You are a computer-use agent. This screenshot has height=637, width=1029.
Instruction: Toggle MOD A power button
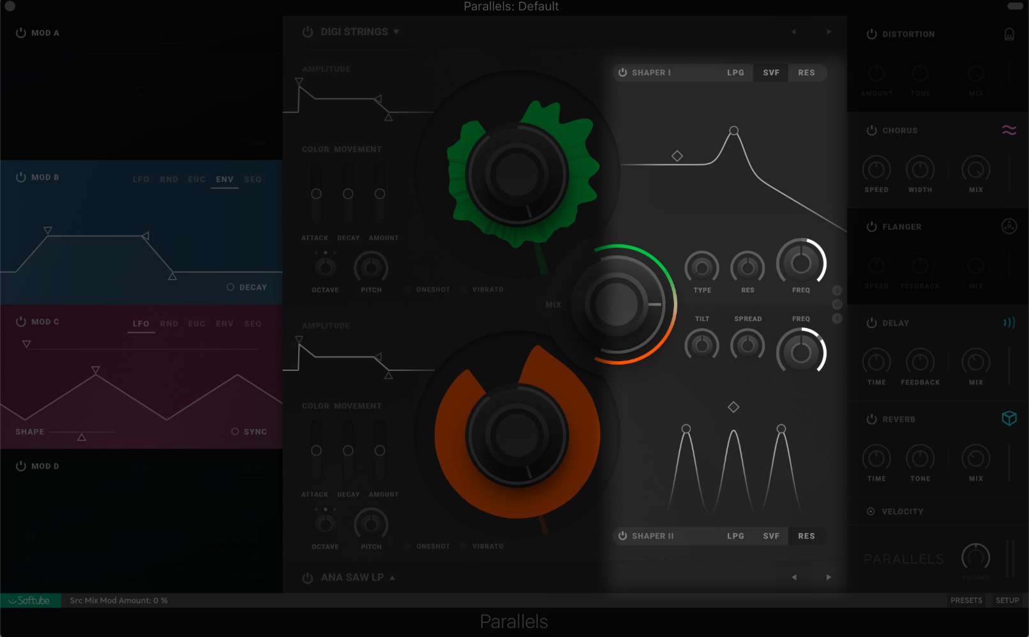pyautogui.click(x=21, y=33)
